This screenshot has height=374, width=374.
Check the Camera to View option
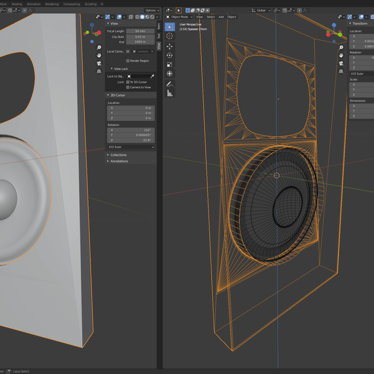[x=128, y=87]
